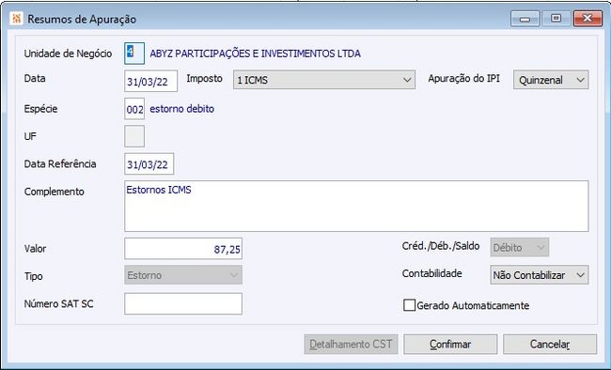This screenshot has height=370, width=611.
Task: Click the Data Referência label
Action: pyautogui.click(x=60, y=164)
